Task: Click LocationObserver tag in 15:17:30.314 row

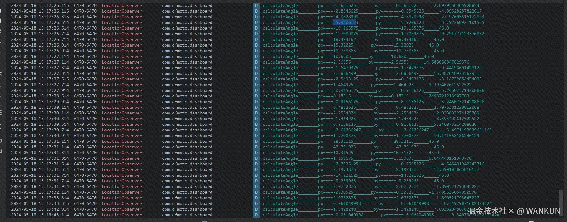Action: [x=122, y=119]
